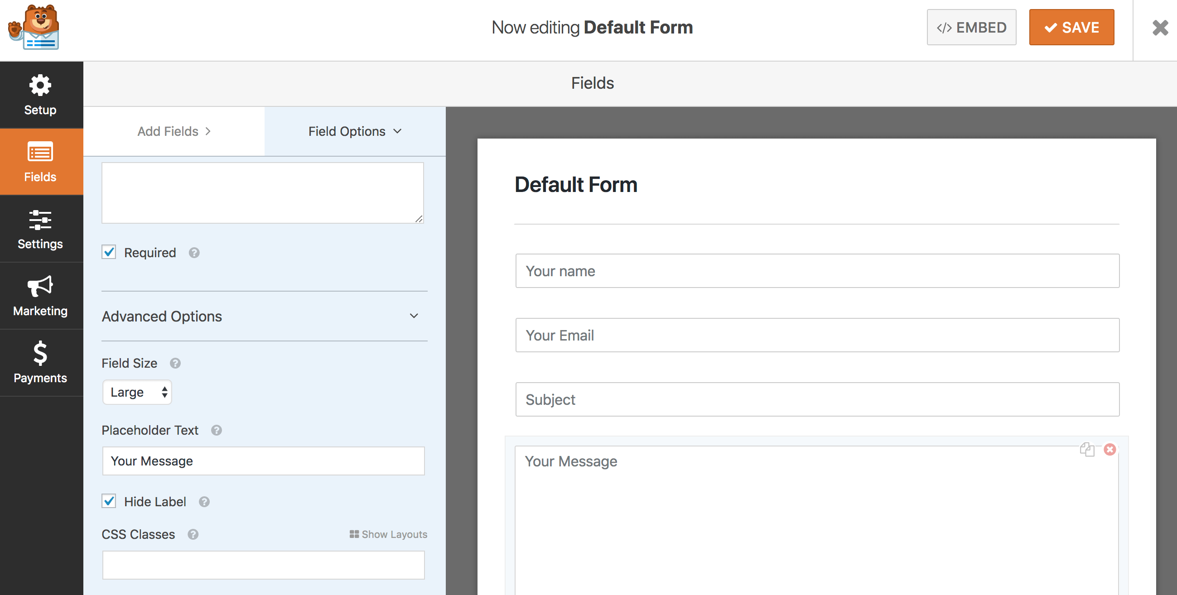Select the Your Email field in preview
Viewport: 1177px width, 595px height.
(817, 335)
